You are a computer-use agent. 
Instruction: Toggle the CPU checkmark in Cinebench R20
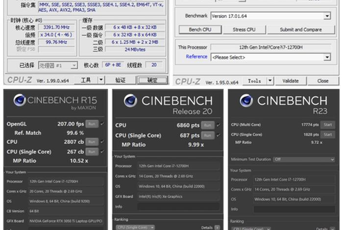[x=218, y=125]
